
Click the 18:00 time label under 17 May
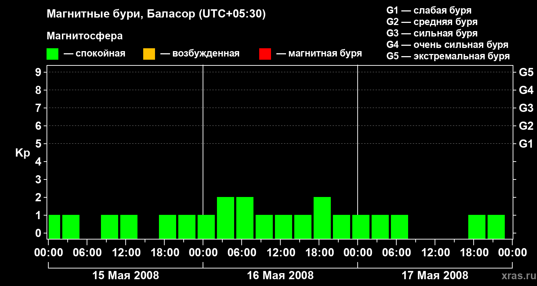474,253
